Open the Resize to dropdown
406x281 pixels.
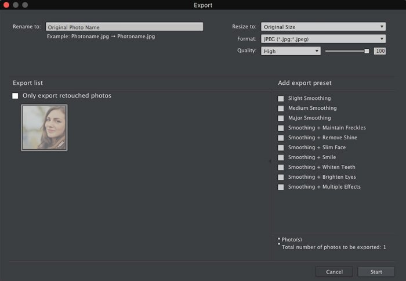pos(323,27)
